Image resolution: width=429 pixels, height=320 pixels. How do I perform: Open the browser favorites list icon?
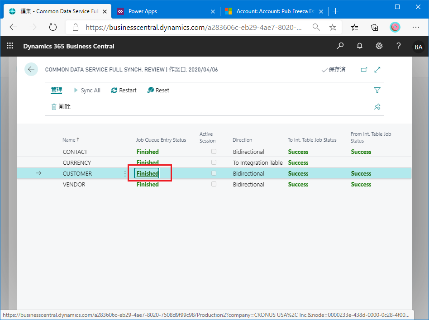[x=355, y=27]
